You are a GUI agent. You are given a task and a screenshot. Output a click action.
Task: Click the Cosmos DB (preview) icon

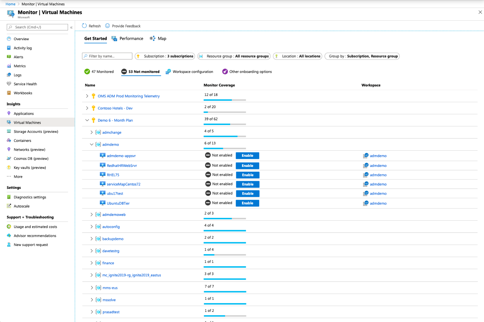pyautogui.click(x=9, y=158)
